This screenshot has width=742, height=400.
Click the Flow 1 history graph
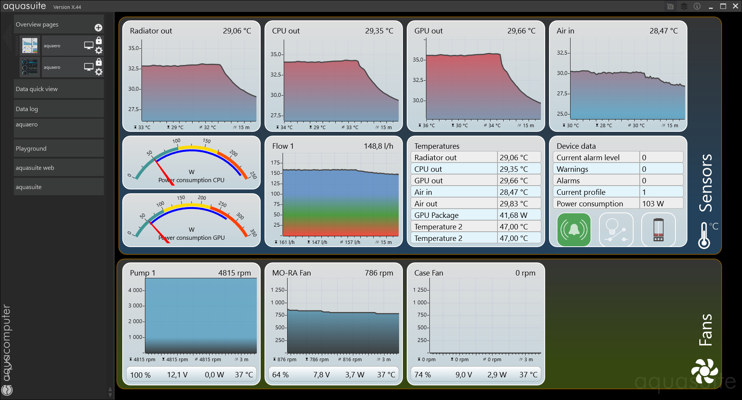(341, 195)
